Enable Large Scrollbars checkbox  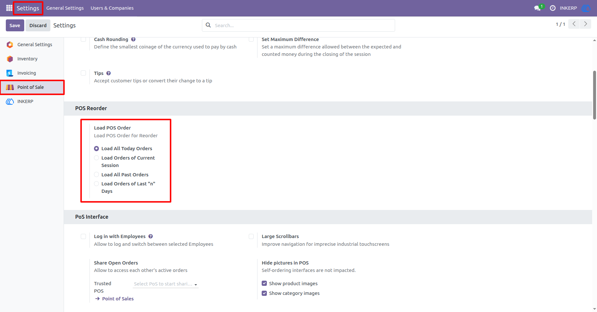tap(251, 236)
